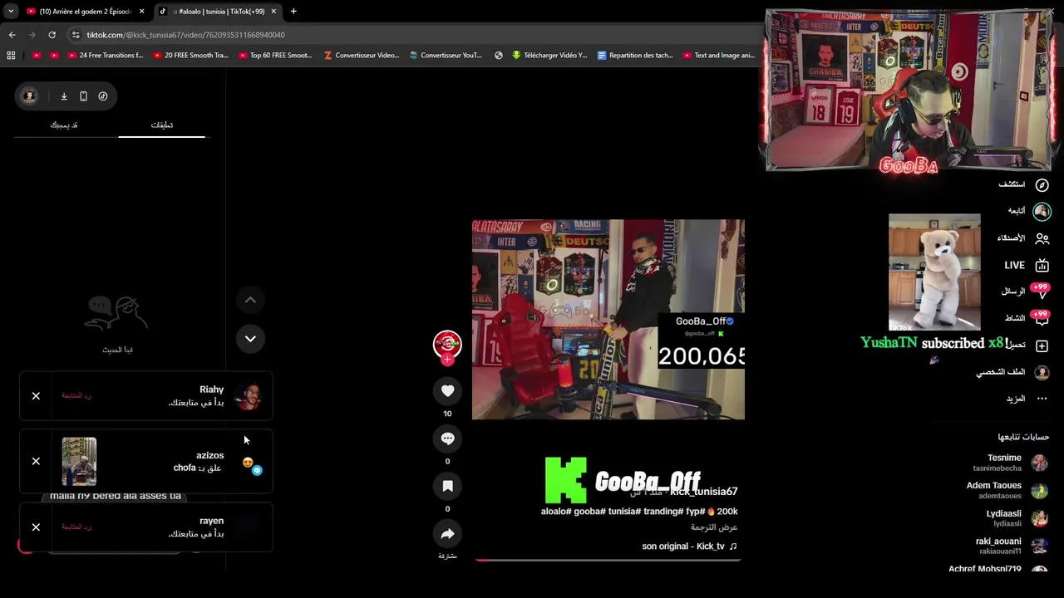Click the GooBa webcam overlay

tap(909, 91)
